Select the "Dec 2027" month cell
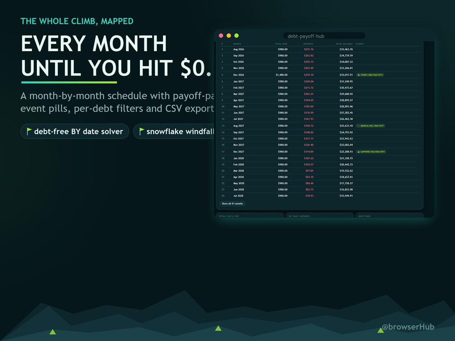 click(x=239, y=152)
